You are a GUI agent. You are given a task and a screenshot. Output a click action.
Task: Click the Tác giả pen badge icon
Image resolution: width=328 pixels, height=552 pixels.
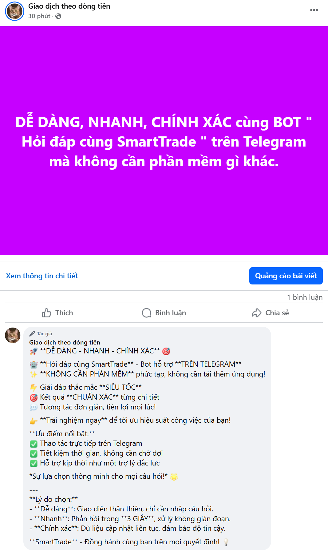pyautogui.click(x=32, y=333)
